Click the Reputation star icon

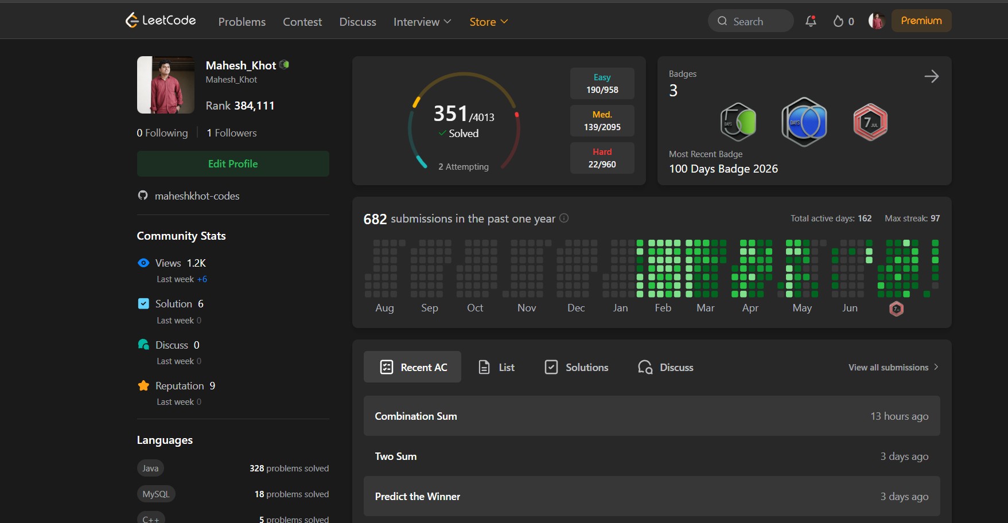pyautogui.click(x=143, y=385)
